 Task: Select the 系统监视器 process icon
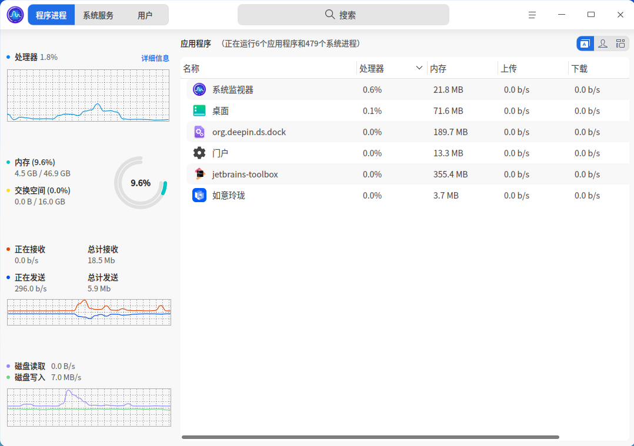click(199, 89)
